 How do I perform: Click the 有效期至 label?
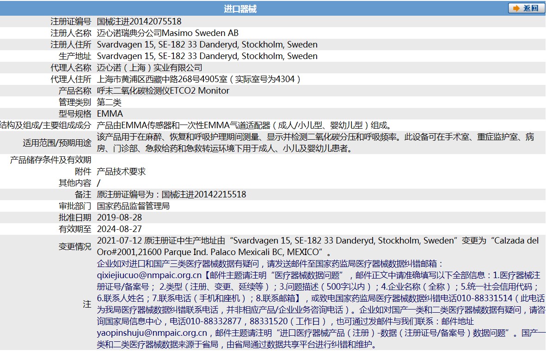[x=75, y=229]
